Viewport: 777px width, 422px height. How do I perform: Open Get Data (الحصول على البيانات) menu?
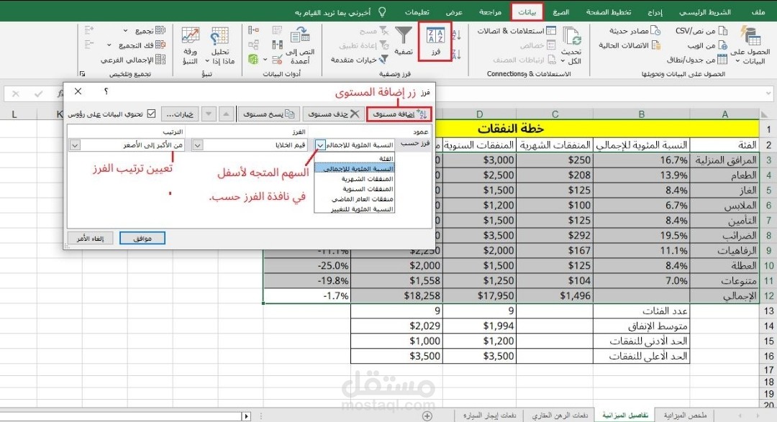(750, 45)
